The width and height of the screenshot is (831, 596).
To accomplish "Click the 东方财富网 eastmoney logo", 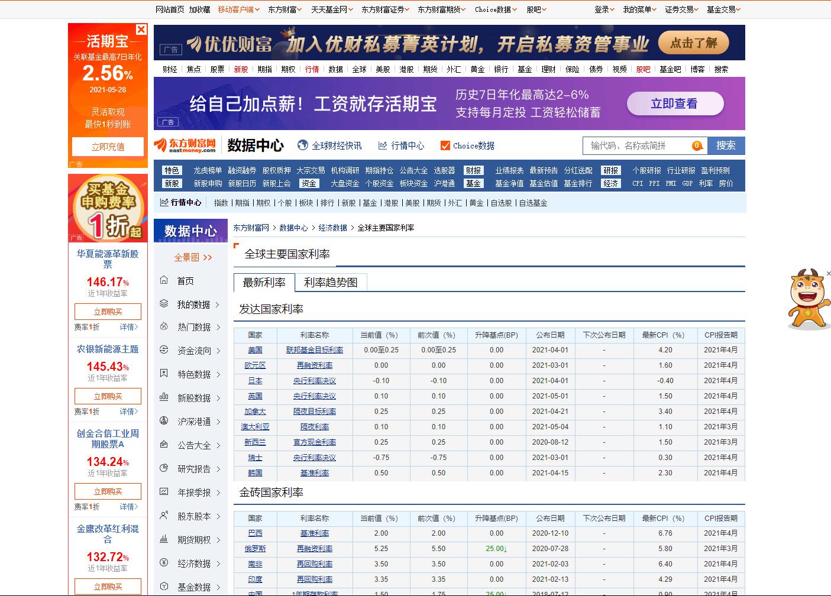I will (x=185, y=145).
